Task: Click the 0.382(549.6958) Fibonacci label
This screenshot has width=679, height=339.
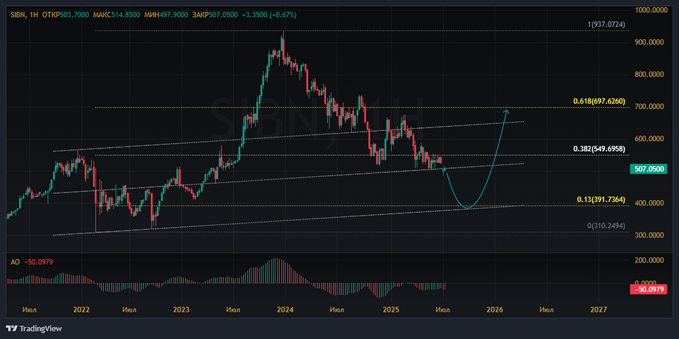Action: pos(600,148)
